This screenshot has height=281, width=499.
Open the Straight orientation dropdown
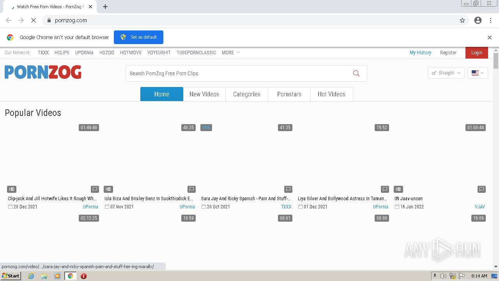pyautogui.click(x=446, y=73)
